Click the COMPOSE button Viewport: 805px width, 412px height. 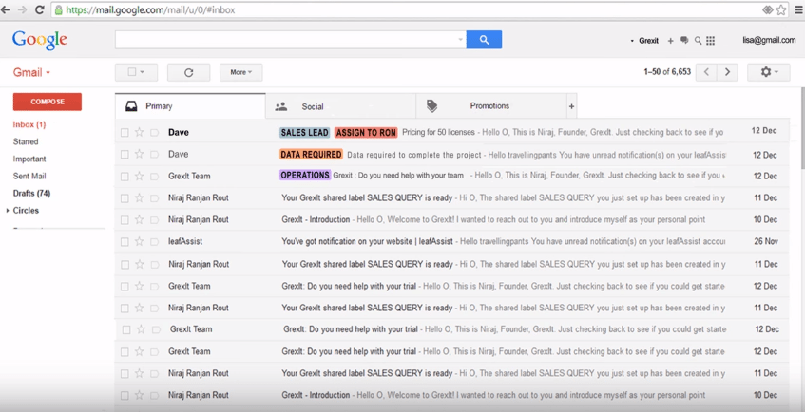pyautogui.click(x=48, y=102)
